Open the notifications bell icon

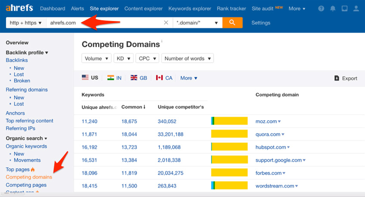pyautogui.click(x=333, y=9)
